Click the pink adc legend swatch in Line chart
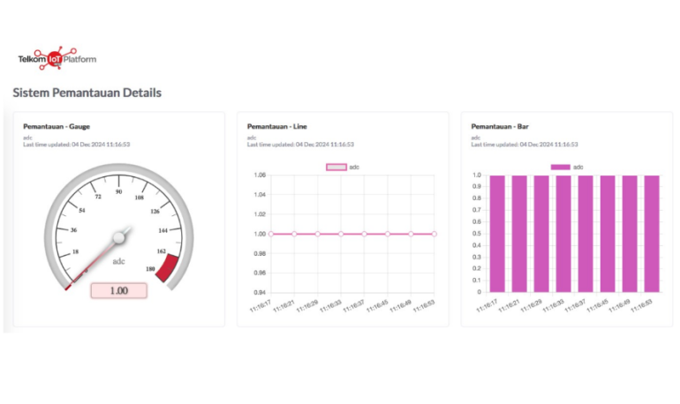Viewport: 680px width, 404px height. tap(336, 167)
